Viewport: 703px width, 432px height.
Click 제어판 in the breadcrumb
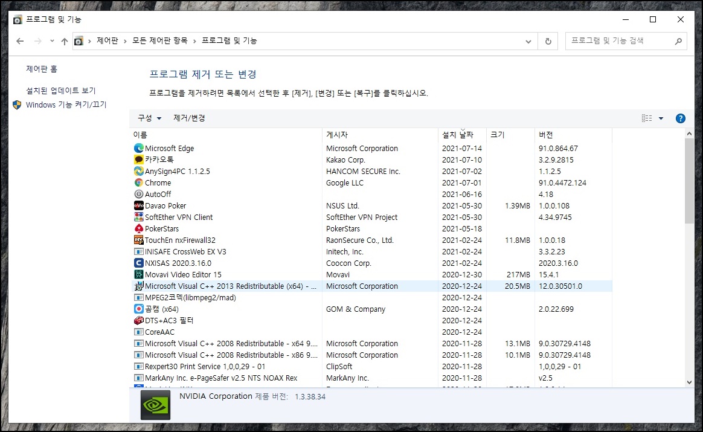[x=108, y=41]
